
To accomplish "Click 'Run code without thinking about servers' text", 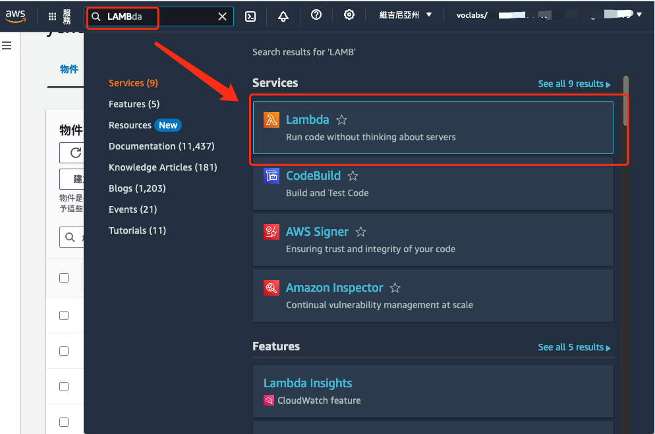I will [x=370, y=137].
